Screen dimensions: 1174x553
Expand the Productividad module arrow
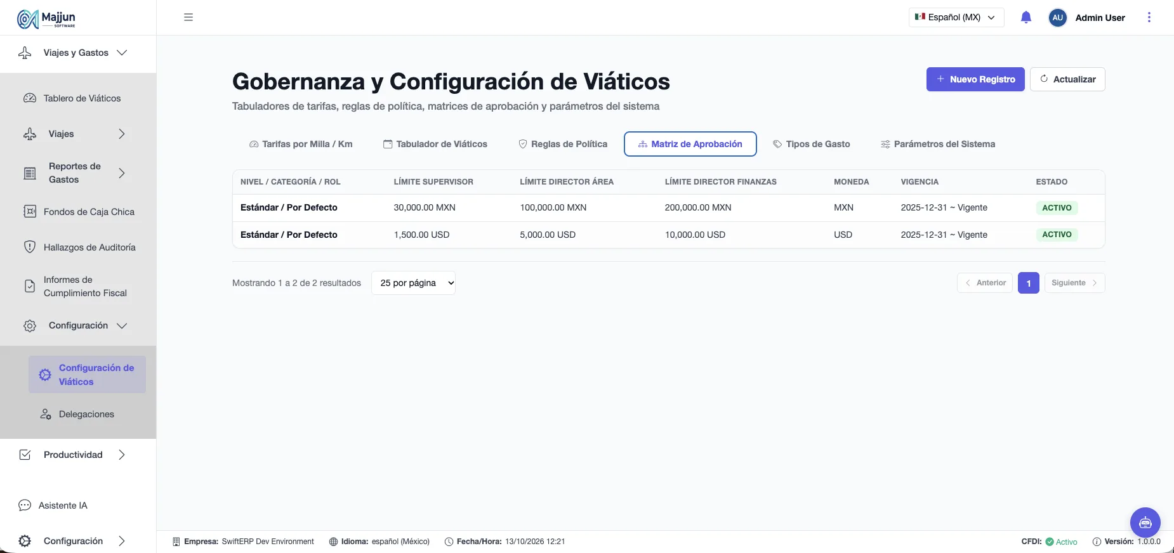coord(122,455)
